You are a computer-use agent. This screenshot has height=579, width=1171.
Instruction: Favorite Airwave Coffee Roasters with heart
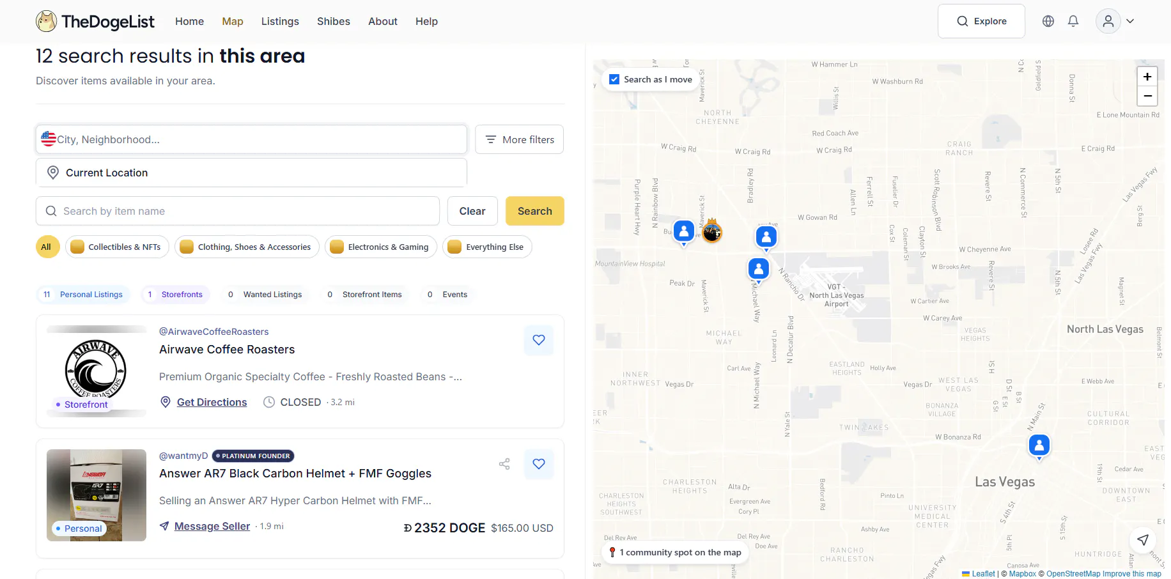click(539, 340)
